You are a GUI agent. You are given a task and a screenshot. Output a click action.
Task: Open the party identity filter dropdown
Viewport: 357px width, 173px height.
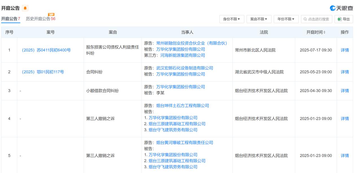pyautogui.click(x=232, y=19)
